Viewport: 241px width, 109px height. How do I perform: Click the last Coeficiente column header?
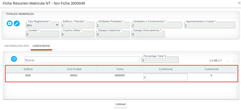pos(211,69)
